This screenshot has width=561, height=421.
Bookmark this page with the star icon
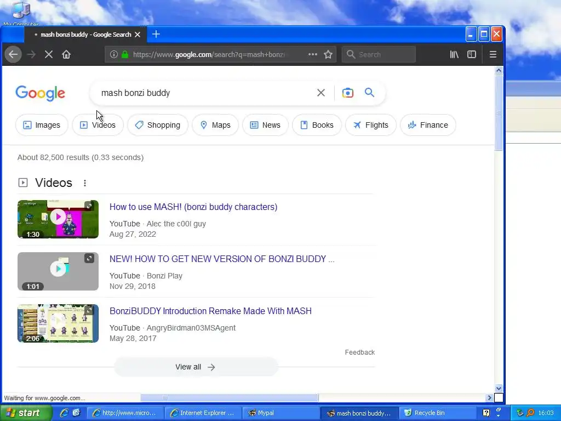[x=328, y=54]
